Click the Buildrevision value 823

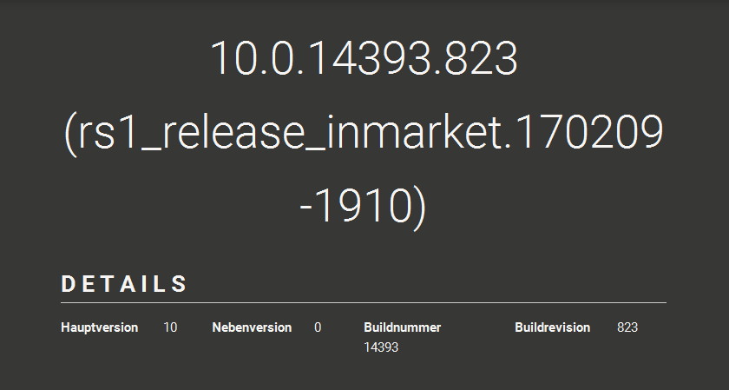(x=627, y=327)
